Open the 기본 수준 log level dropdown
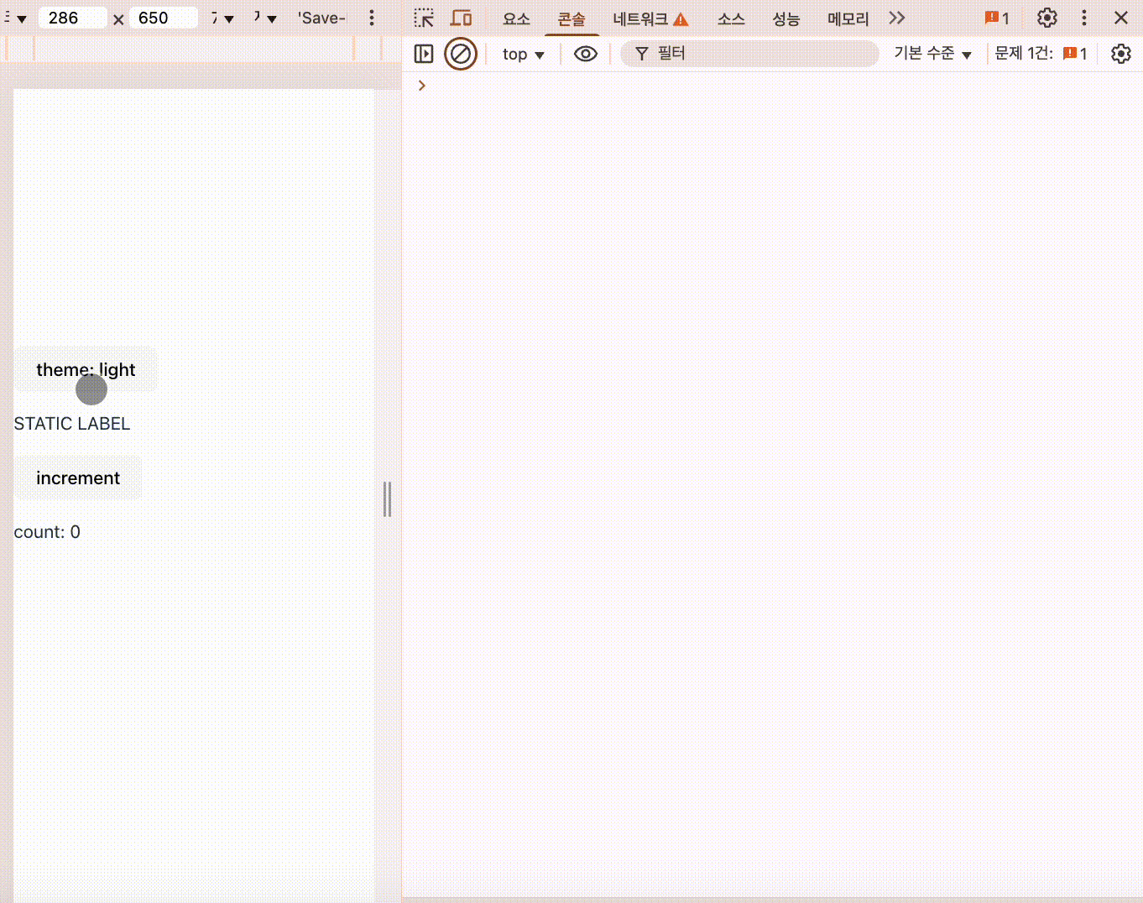The image size is (1143, 903). pos(932,54)
